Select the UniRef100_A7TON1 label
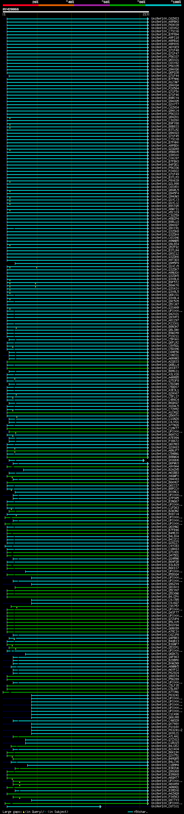The image size is (184, 814). (165, 692)
